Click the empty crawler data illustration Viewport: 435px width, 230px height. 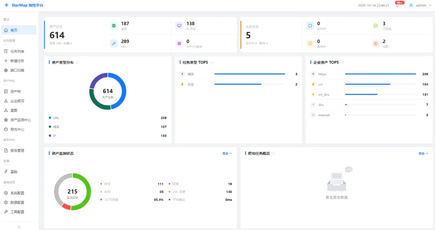339,179
